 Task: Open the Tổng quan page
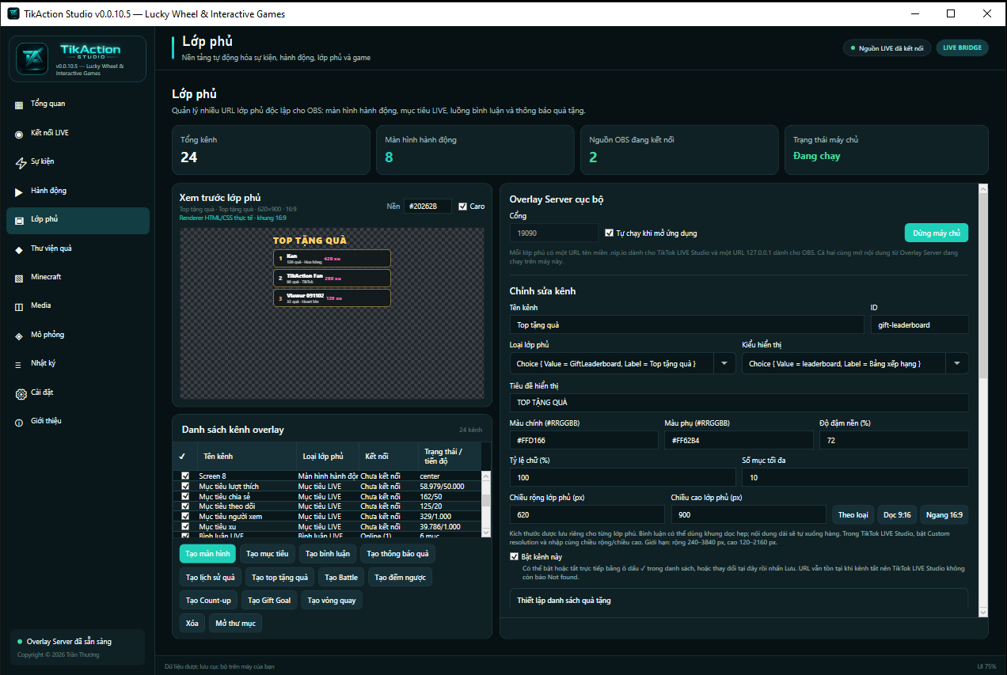[78, 104]
